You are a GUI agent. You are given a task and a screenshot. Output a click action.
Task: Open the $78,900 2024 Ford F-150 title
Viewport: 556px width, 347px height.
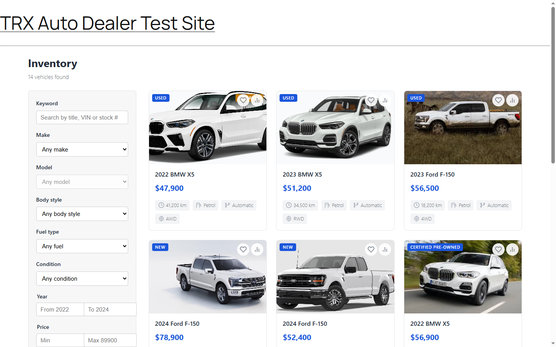click(x=177, y=324)
